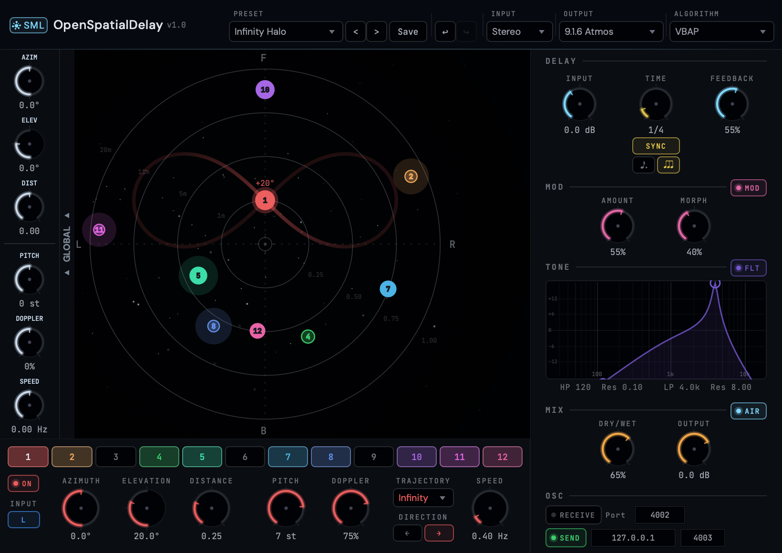The width and height of the screenshot is (782, 553).
Task: Switch to source tab 12
Action: 503,457
